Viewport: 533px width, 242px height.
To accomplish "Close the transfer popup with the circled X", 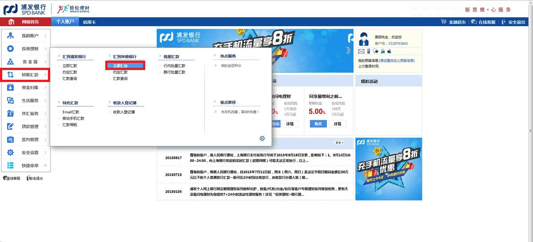I will tap(262, 138).
